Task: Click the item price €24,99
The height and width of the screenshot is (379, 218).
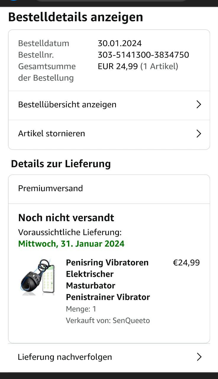Action: click(186, 263)
